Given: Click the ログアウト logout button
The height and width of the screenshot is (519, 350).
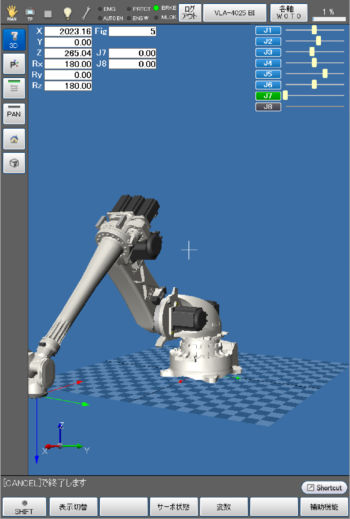Looking at the screenshot, I should 190,13.
